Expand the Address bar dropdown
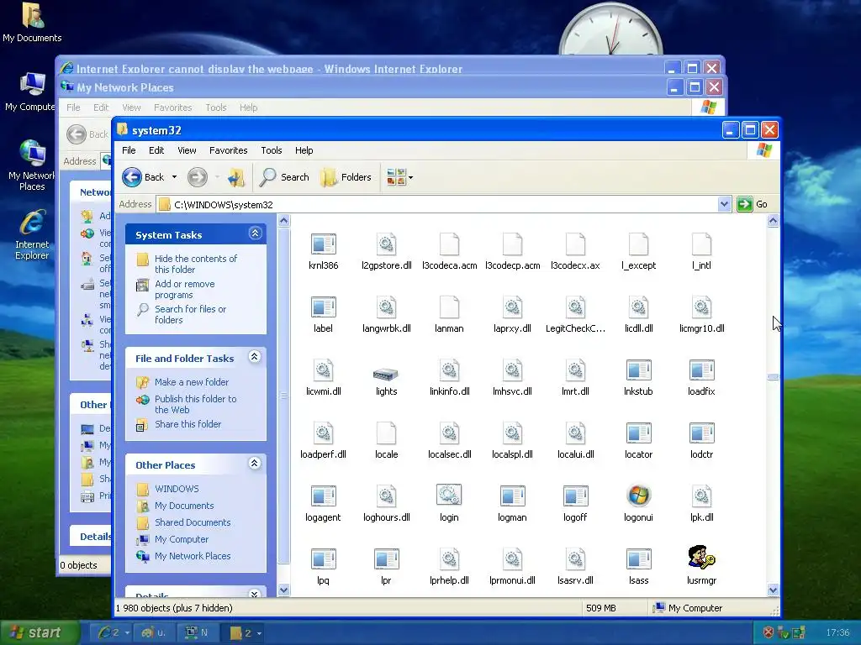Screen dimensions: 861x645 point(724,204)
